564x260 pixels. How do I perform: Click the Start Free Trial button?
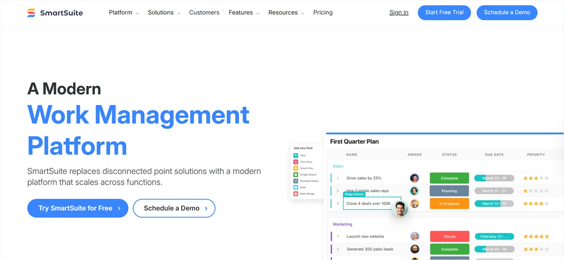pyautogui.click(x=444, y=12)
